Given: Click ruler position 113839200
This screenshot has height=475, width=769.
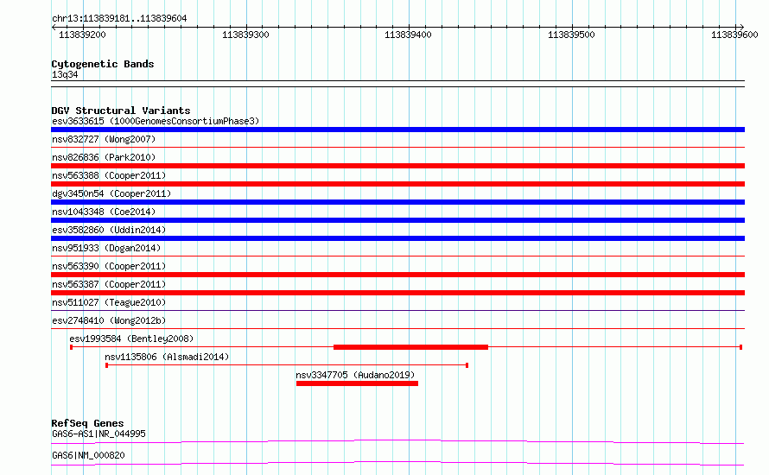Looking at the screenshot, I should click(x=82, y=35).
